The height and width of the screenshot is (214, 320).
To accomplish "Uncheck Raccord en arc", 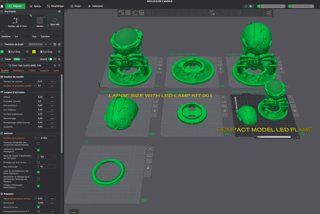I will point(38,207).
